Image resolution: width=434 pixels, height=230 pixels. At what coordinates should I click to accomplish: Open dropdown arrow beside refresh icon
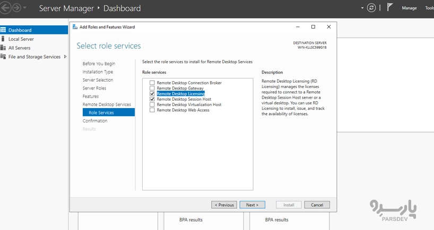[x=363, y=8]
